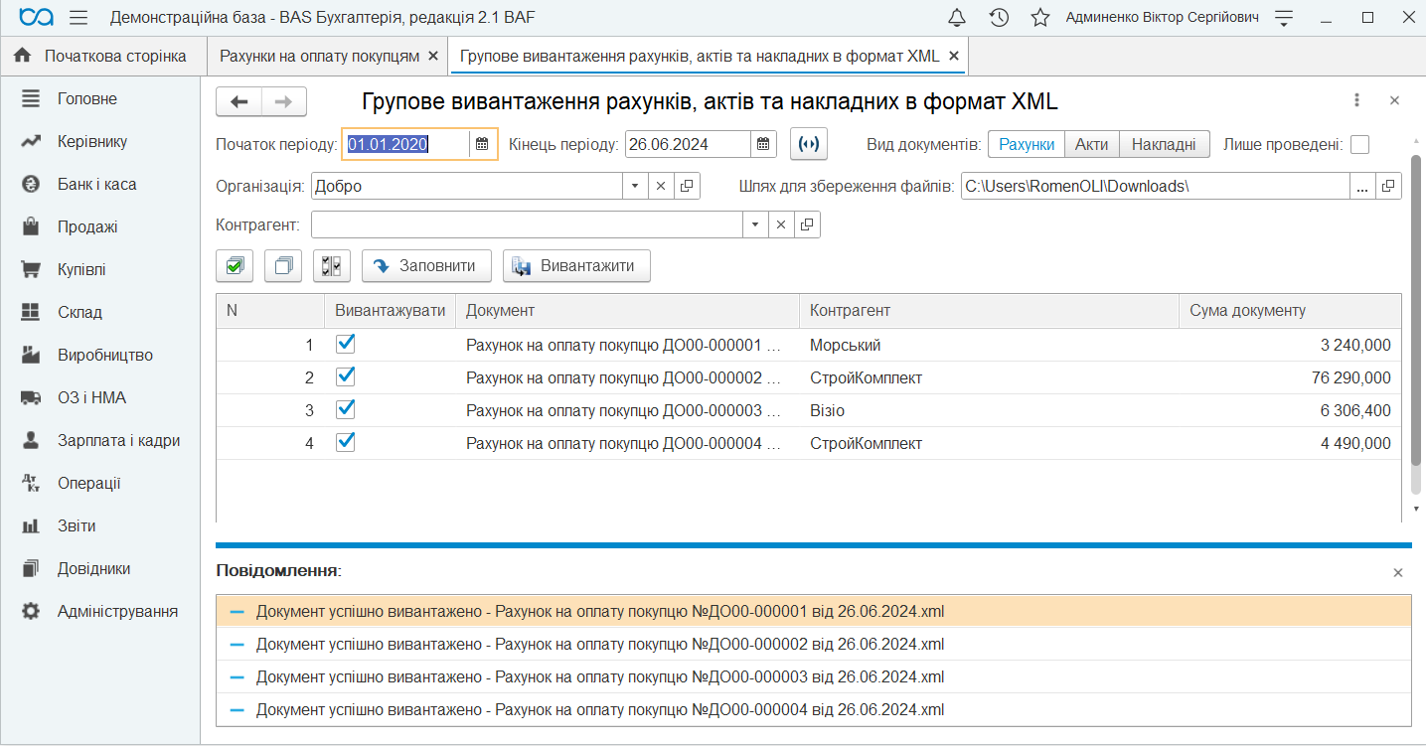Select message for invoice ДО00-000003
This screenshot has height=746, width=1426.
814,676
